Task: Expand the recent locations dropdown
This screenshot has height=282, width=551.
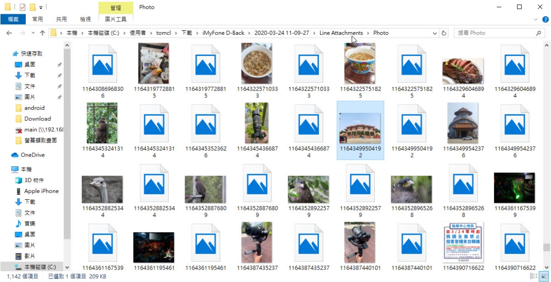Action: coord(33,33)
